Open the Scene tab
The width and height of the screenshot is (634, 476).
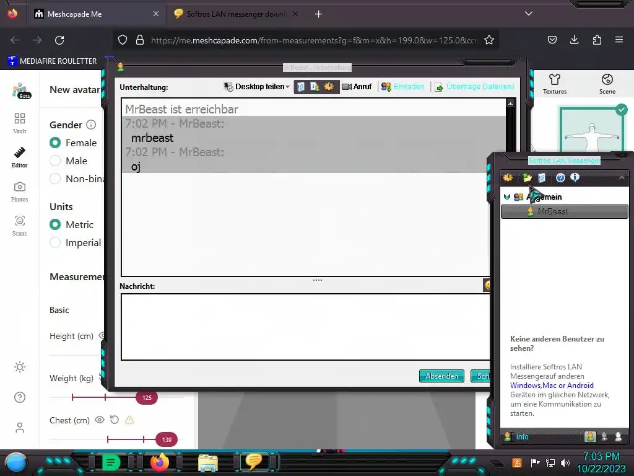607,84
